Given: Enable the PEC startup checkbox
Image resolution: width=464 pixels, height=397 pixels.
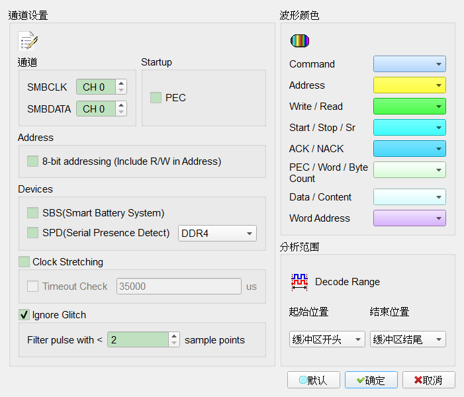Looking at the screenshot, I should click(x=156, y=98).
